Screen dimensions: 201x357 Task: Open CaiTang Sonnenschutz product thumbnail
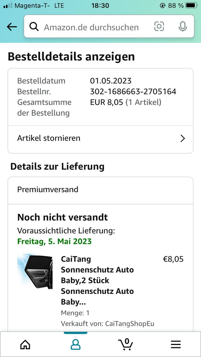pyautogui.click(x=35, y=271)
